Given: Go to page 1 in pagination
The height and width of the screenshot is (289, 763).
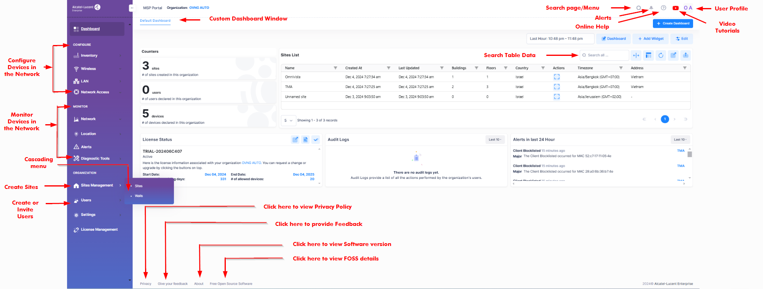Looking at the screenshot, I should [x=665, y=119].
